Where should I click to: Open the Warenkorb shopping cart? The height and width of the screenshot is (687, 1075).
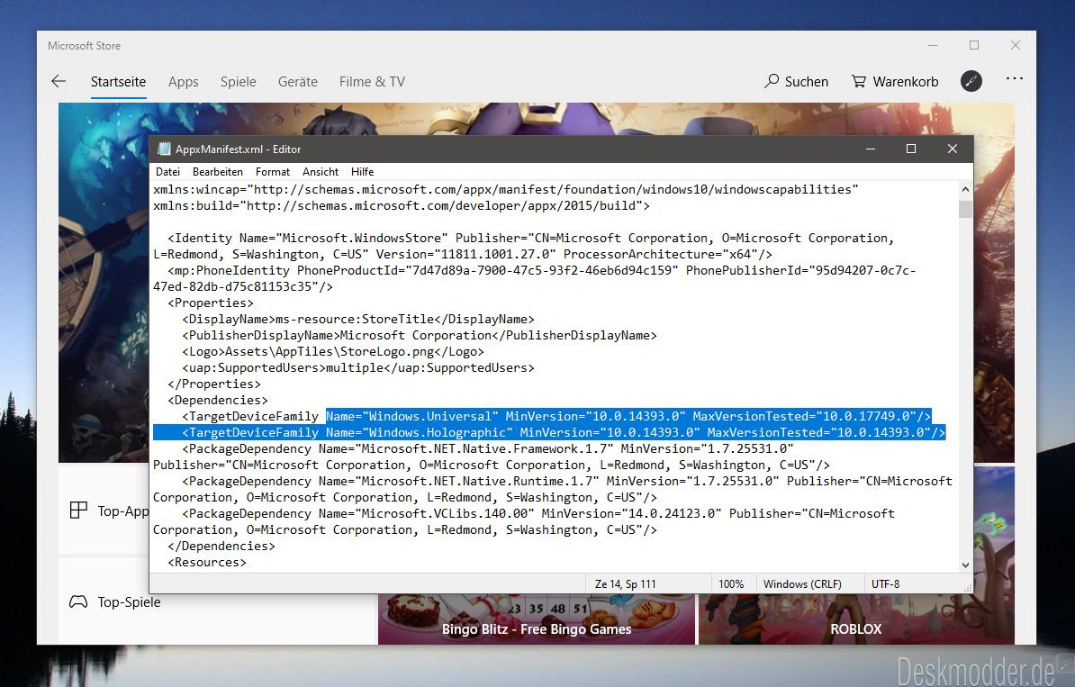tap(895, 82)
